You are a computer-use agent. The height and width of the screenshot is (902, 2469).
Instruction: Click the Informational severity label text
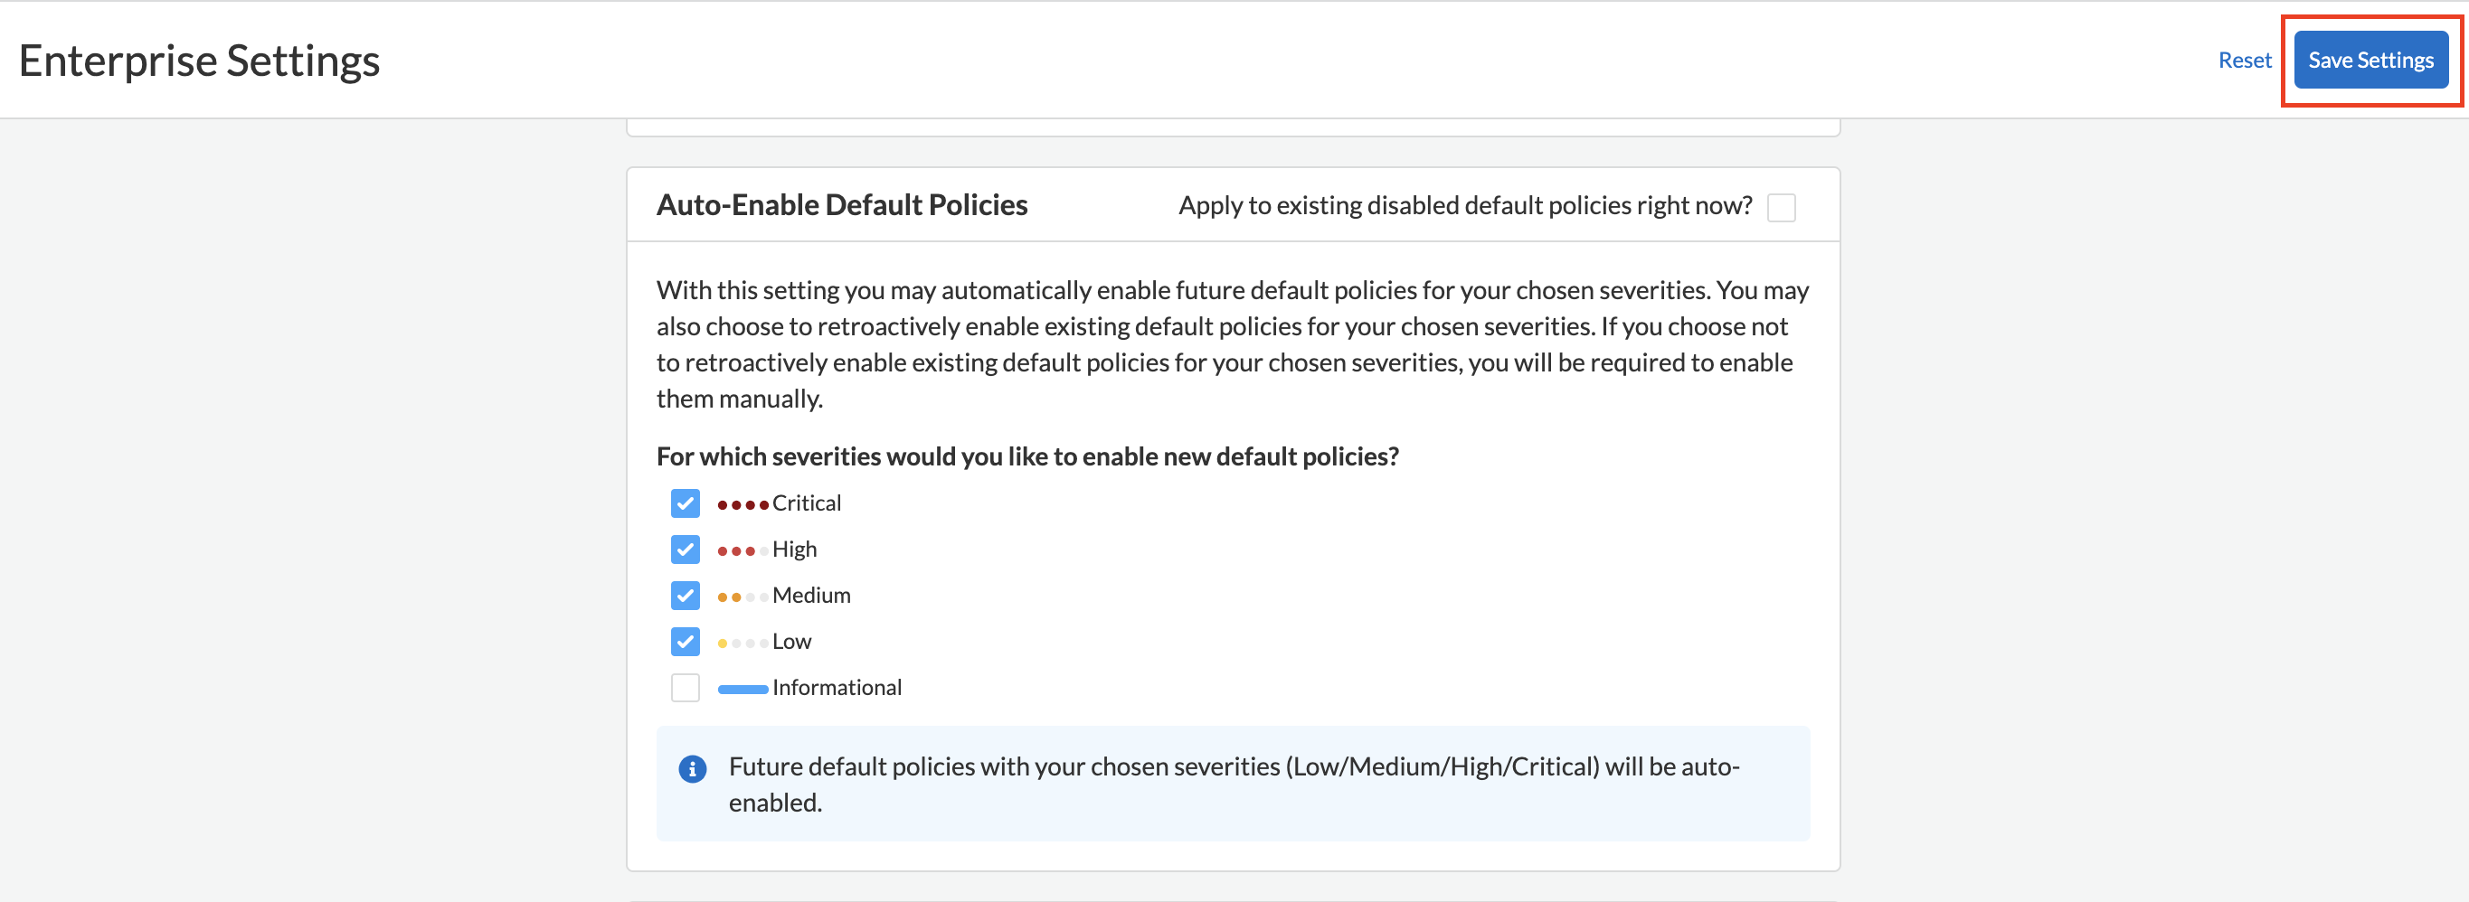point(837,688)
